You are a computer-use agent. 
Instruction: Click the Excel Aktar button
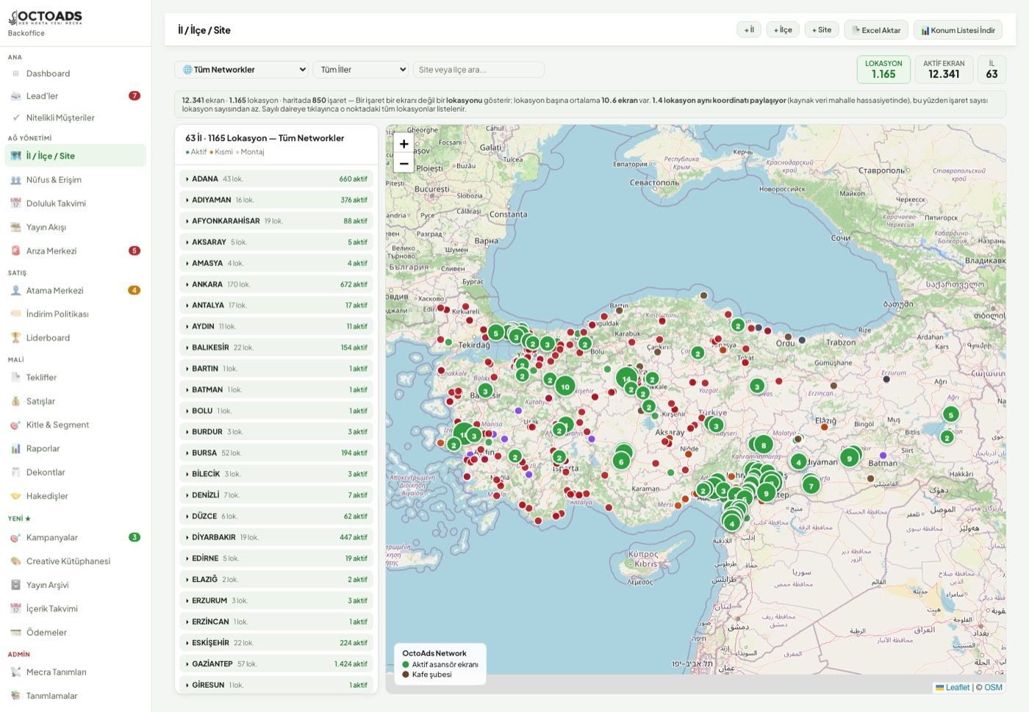[876, 30]
